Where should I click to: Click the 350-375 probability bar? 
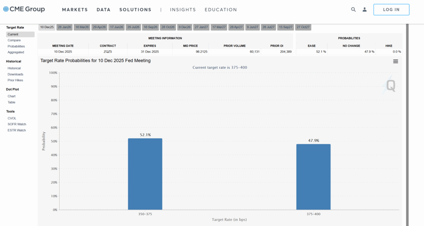[x=145, y=174]
